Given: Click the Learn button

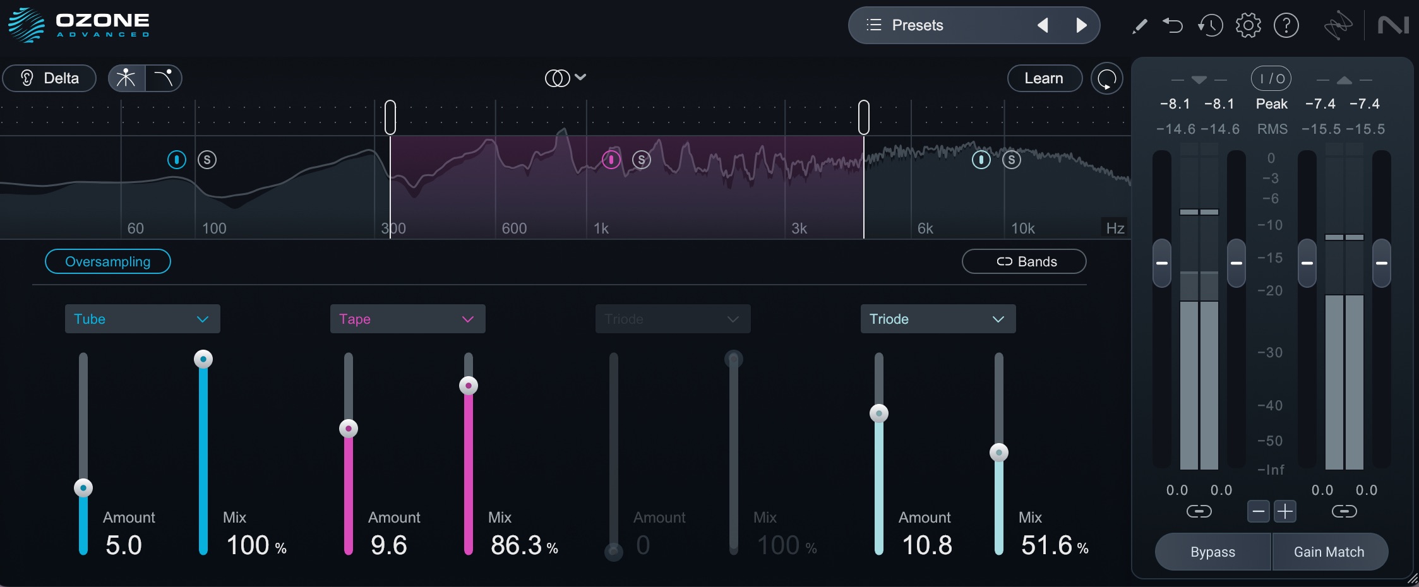Looking at the screenshot, I should (1044, 78).
